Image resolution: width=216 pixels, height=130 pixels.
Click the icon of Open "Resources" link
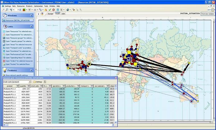click(x=4, y=31)
